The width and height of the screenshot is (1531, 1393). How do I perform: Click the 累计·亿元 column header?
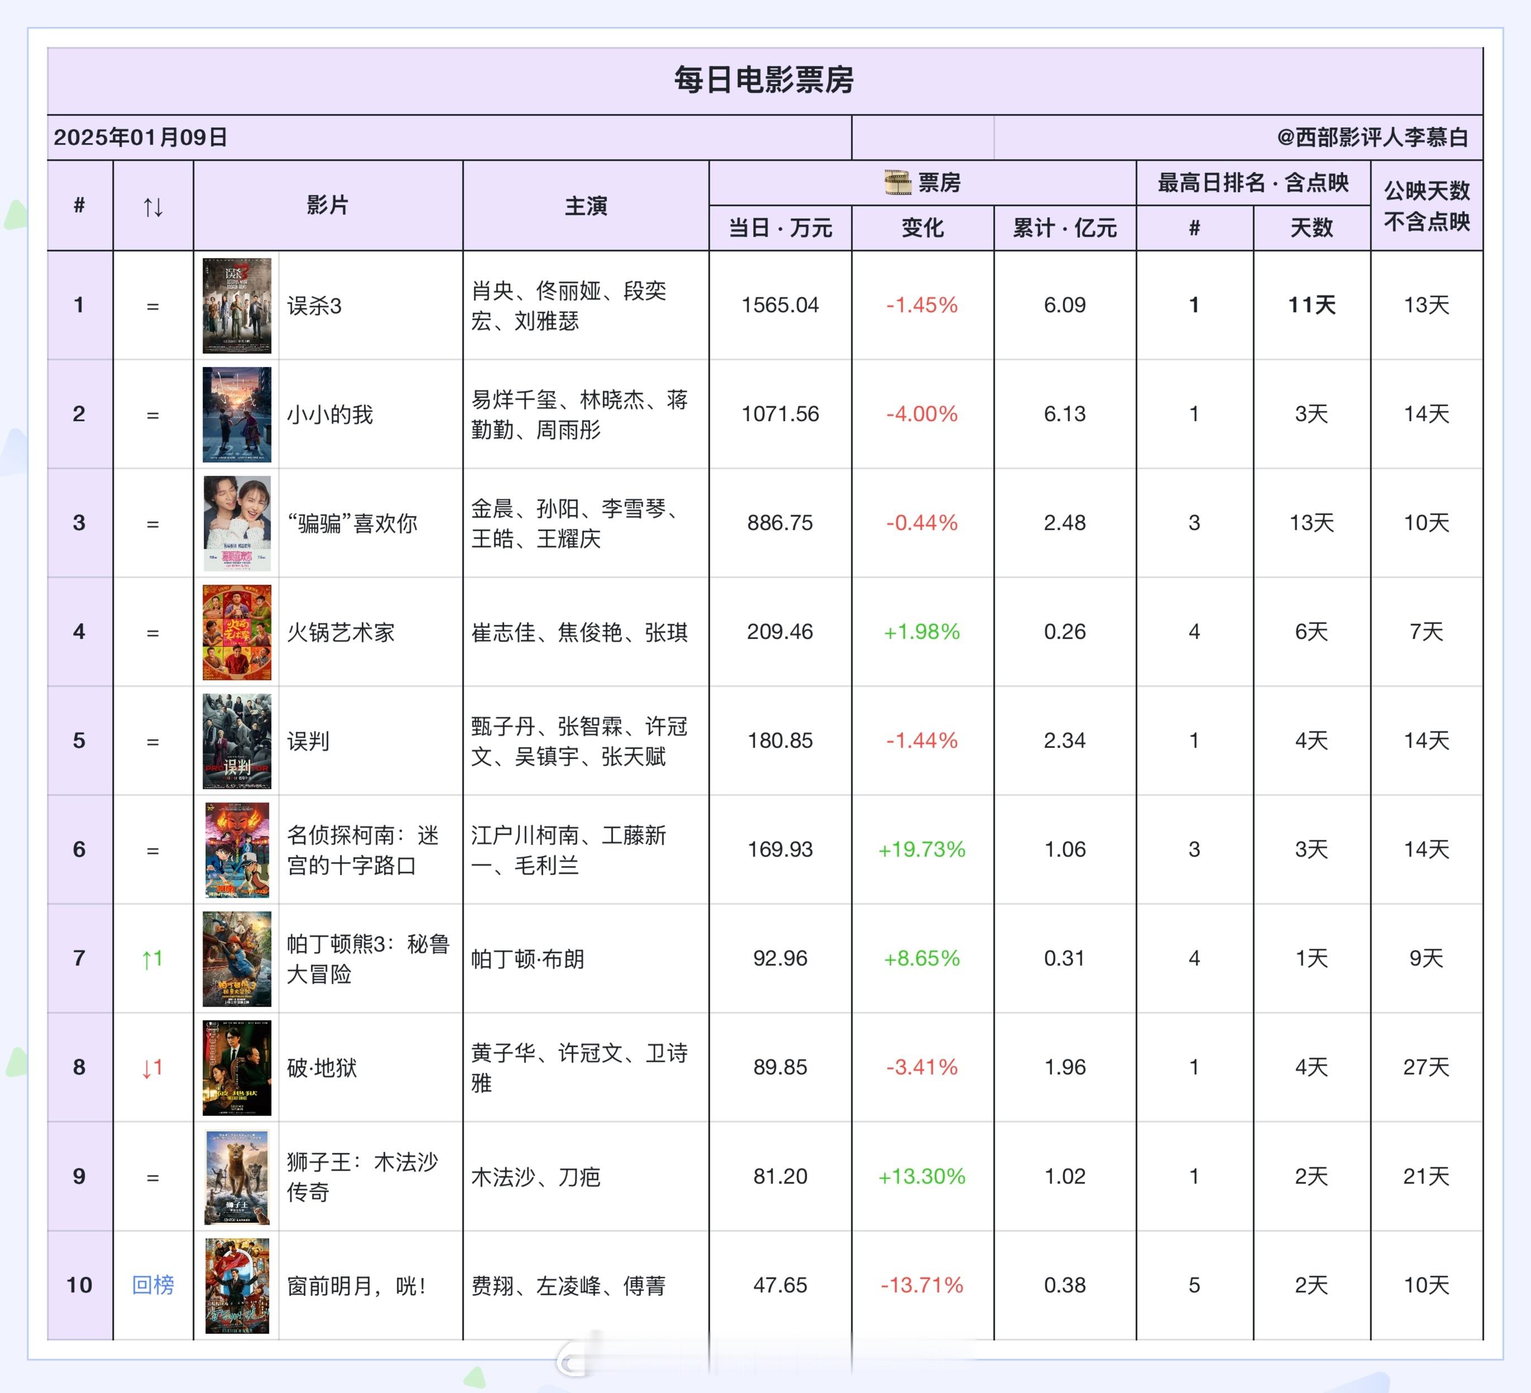(x=1065, y=228)
